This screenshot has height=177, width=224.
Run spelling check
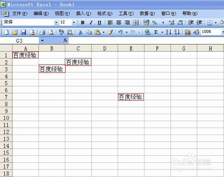(x=62, y=32)
